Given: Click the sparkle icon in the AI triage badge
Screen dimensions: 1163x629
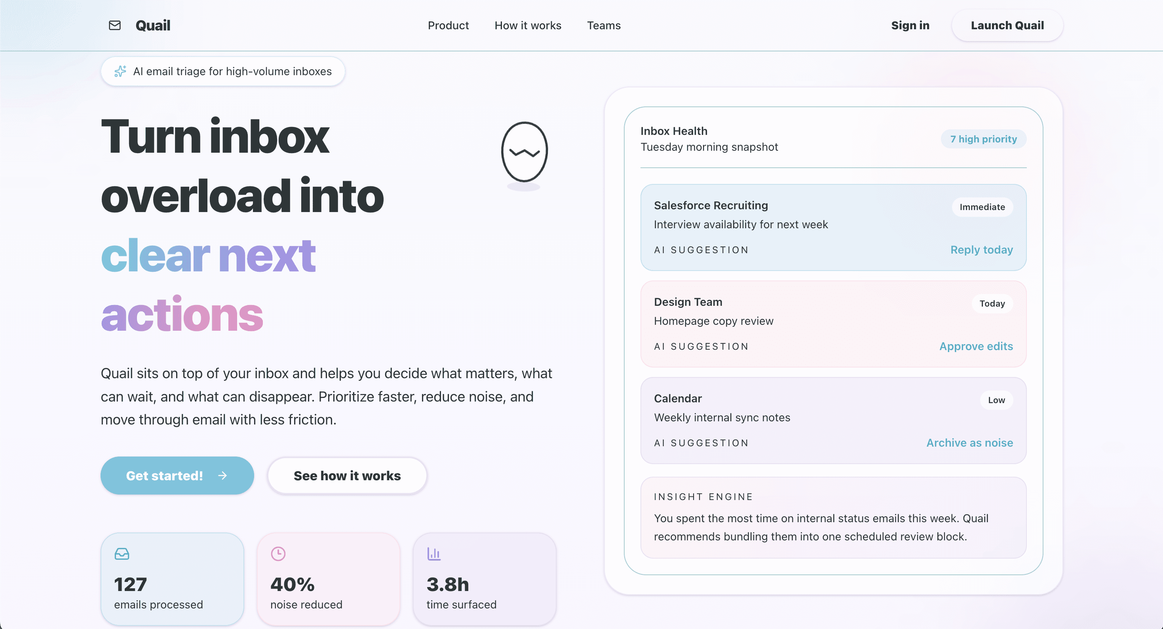Looking at the screenshot, I should 120,71.
